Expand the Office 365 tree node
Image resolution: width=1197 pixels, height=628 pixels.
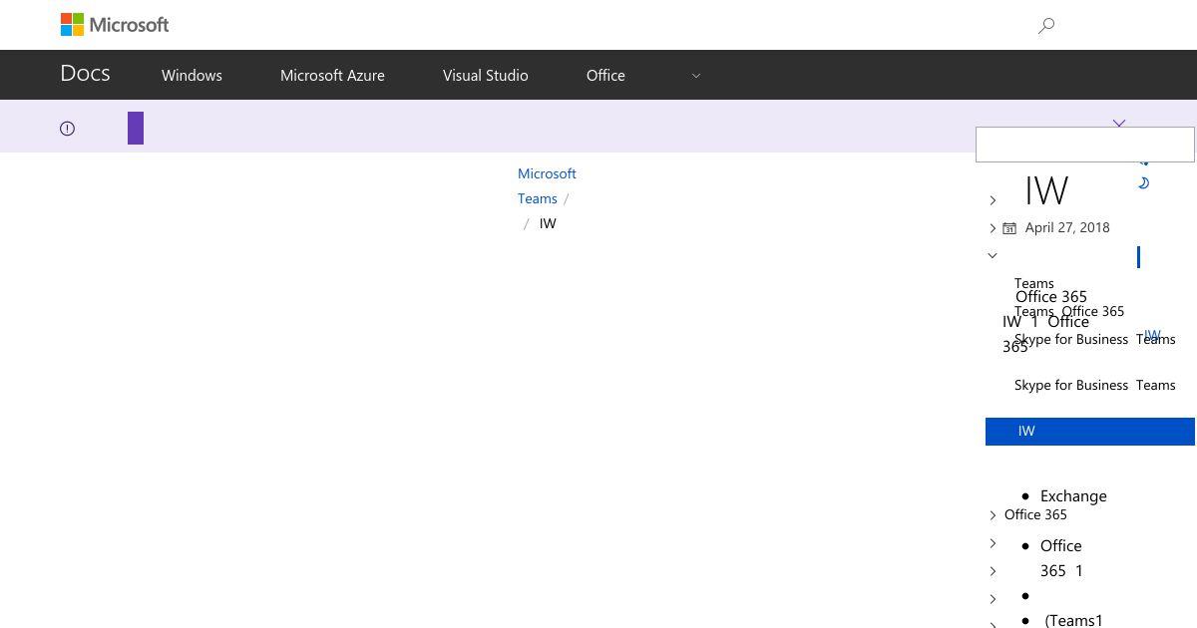(x=993, y=515)
